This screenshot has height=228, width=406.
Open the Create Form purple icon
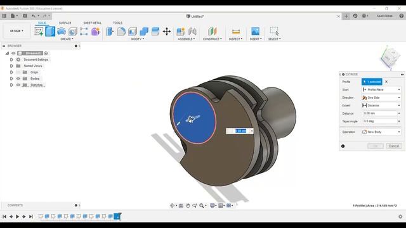coord(95,32)
